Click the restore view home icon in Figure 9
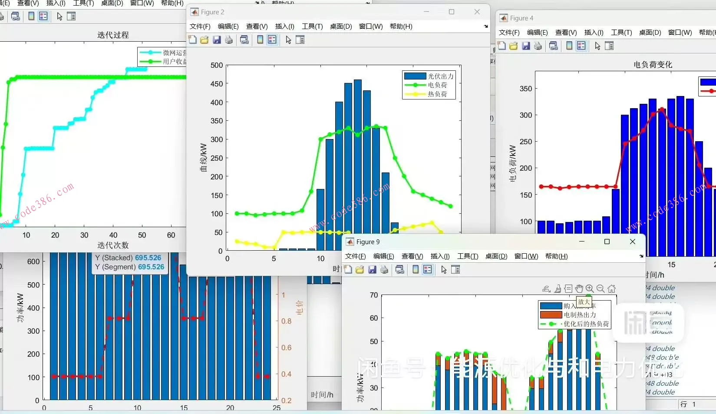 (612, 289)
